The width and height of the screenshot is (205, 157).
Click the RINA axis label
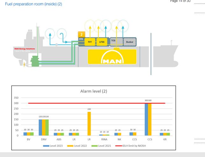104,140
